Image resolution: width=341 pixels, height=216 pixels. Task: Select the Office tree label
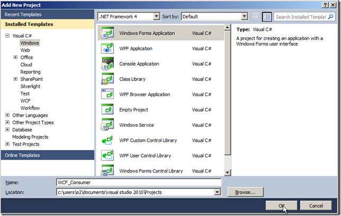click(x=26, y=57)
